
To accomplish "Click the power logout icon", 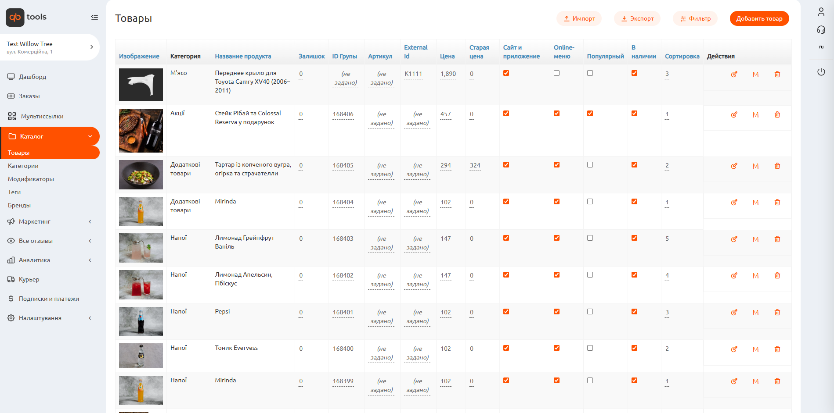I will (x=821, y=72).
